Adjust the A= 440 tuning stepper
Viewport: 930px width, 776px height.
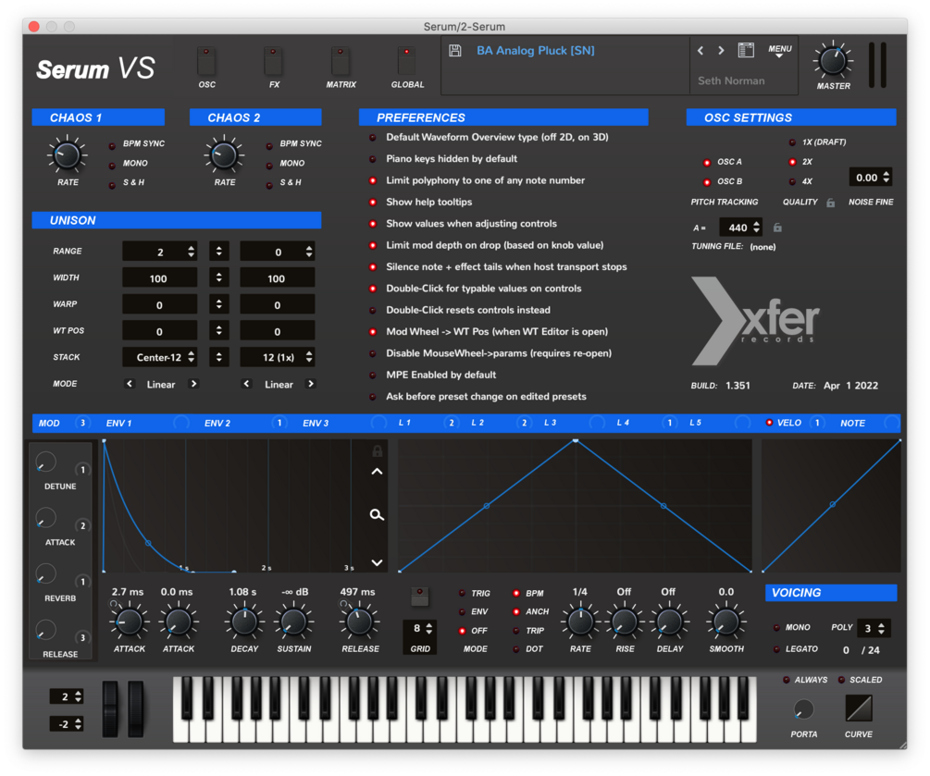coord(756,227)
